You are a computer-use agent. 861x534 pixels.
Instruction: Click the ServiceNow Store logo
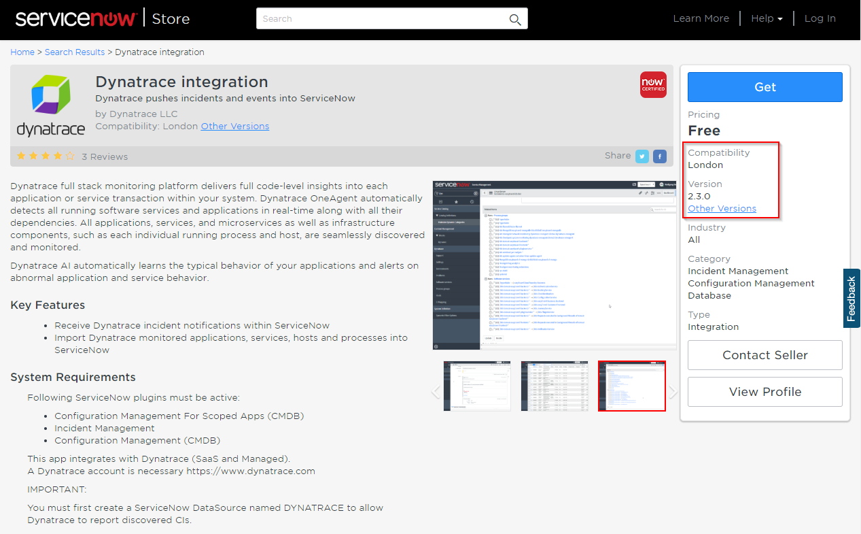(x=102, y=18)
